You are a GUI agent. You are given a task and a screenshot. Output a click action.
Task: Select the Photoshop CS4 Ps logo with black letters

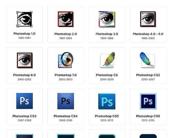tap(66, 101)
